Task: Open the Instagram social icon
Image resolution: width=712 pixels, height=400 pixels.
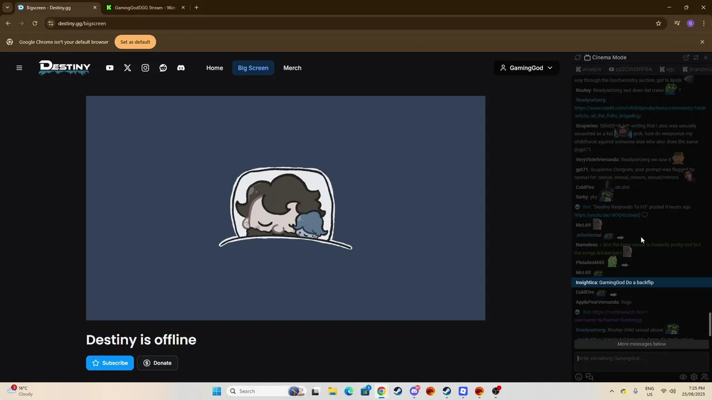Action: [145, 68]
